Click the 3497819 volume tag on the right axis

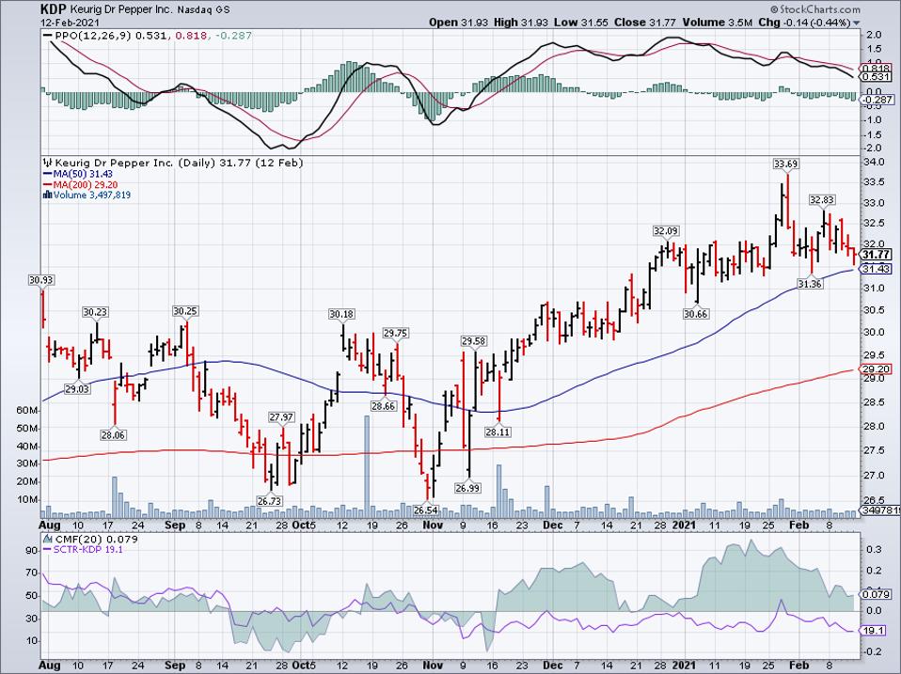[x=879, y=509]
